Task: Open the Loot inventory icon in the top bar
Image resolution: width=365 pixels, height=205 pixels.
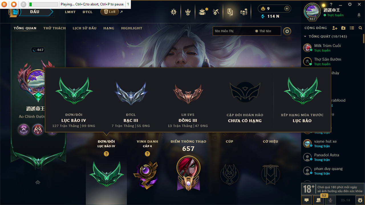Action: [x=202, y=12]
